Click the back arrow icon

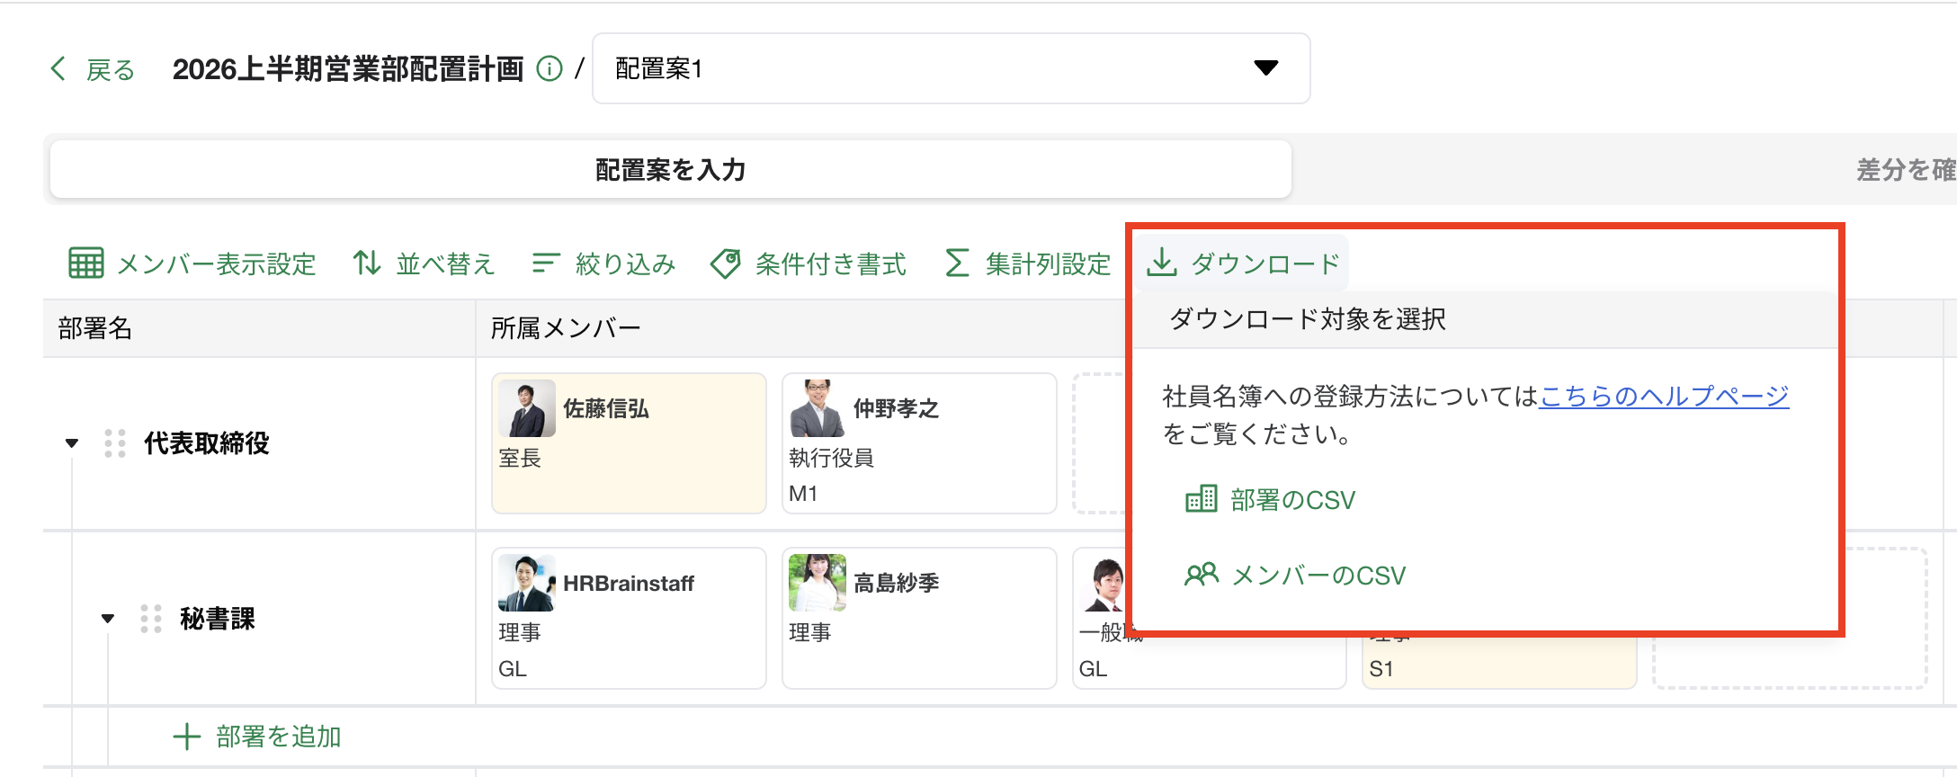tap(58, 68)
